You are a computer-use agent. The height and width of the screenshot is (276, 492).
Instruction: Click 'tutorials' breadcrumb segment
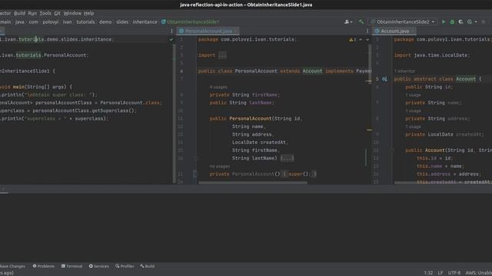85,22
